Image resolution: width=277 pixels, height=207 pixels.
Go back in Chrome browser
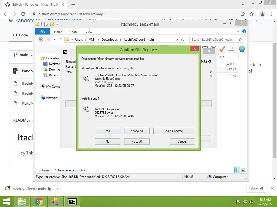[x=6, y=14]
